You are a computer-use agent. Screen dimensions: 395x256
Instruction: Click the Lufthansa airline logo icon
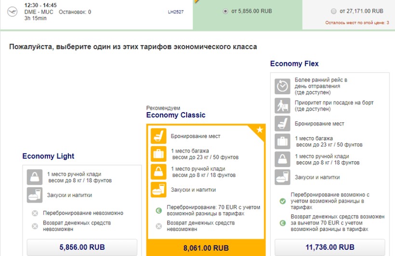point(12,12)
